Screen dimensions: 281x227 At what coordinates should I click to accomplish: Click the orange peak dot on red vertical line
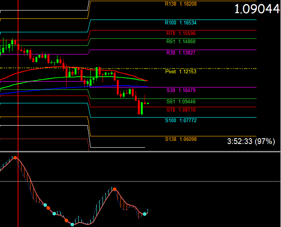pyautogui.click(x=15, y=157)
